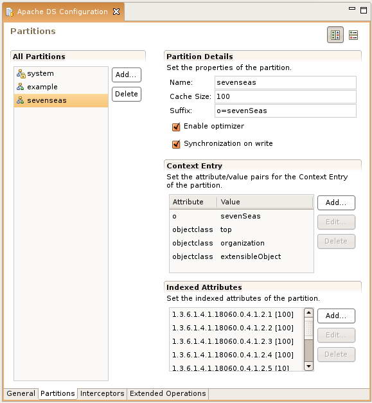Click Edit in Indexed Attributes section
Image resolution: width=372 pixels, height=403 pixels.
pyautogui.click(x=336, y=335)
